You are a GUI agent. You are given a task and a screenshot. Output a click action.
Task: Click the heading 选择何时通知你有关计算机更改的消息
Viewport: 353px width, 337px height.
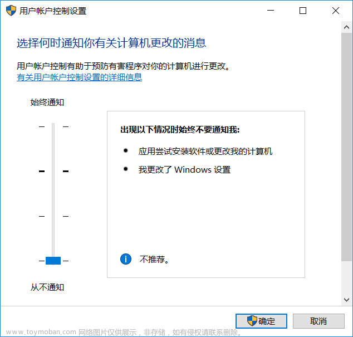pyautogui.click(x=111, y=43)
